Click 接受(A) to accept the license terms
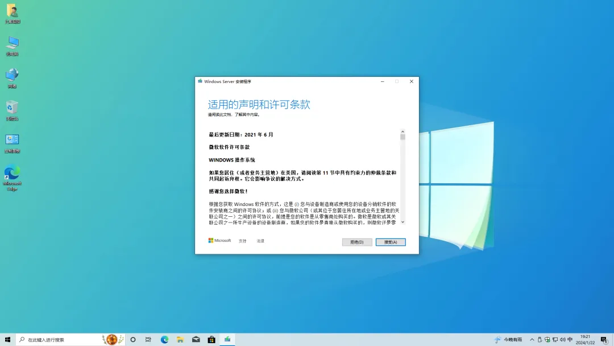 pyautogui.click(x=391, y=241)
